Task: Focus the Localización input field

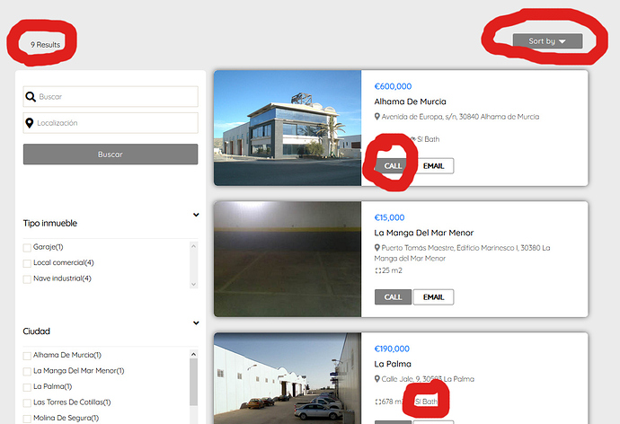Action: 111,123
